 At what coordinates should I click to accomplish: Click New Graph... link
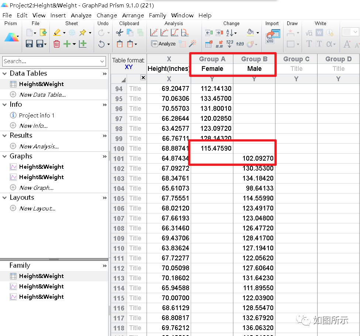(x=37, y=188)
